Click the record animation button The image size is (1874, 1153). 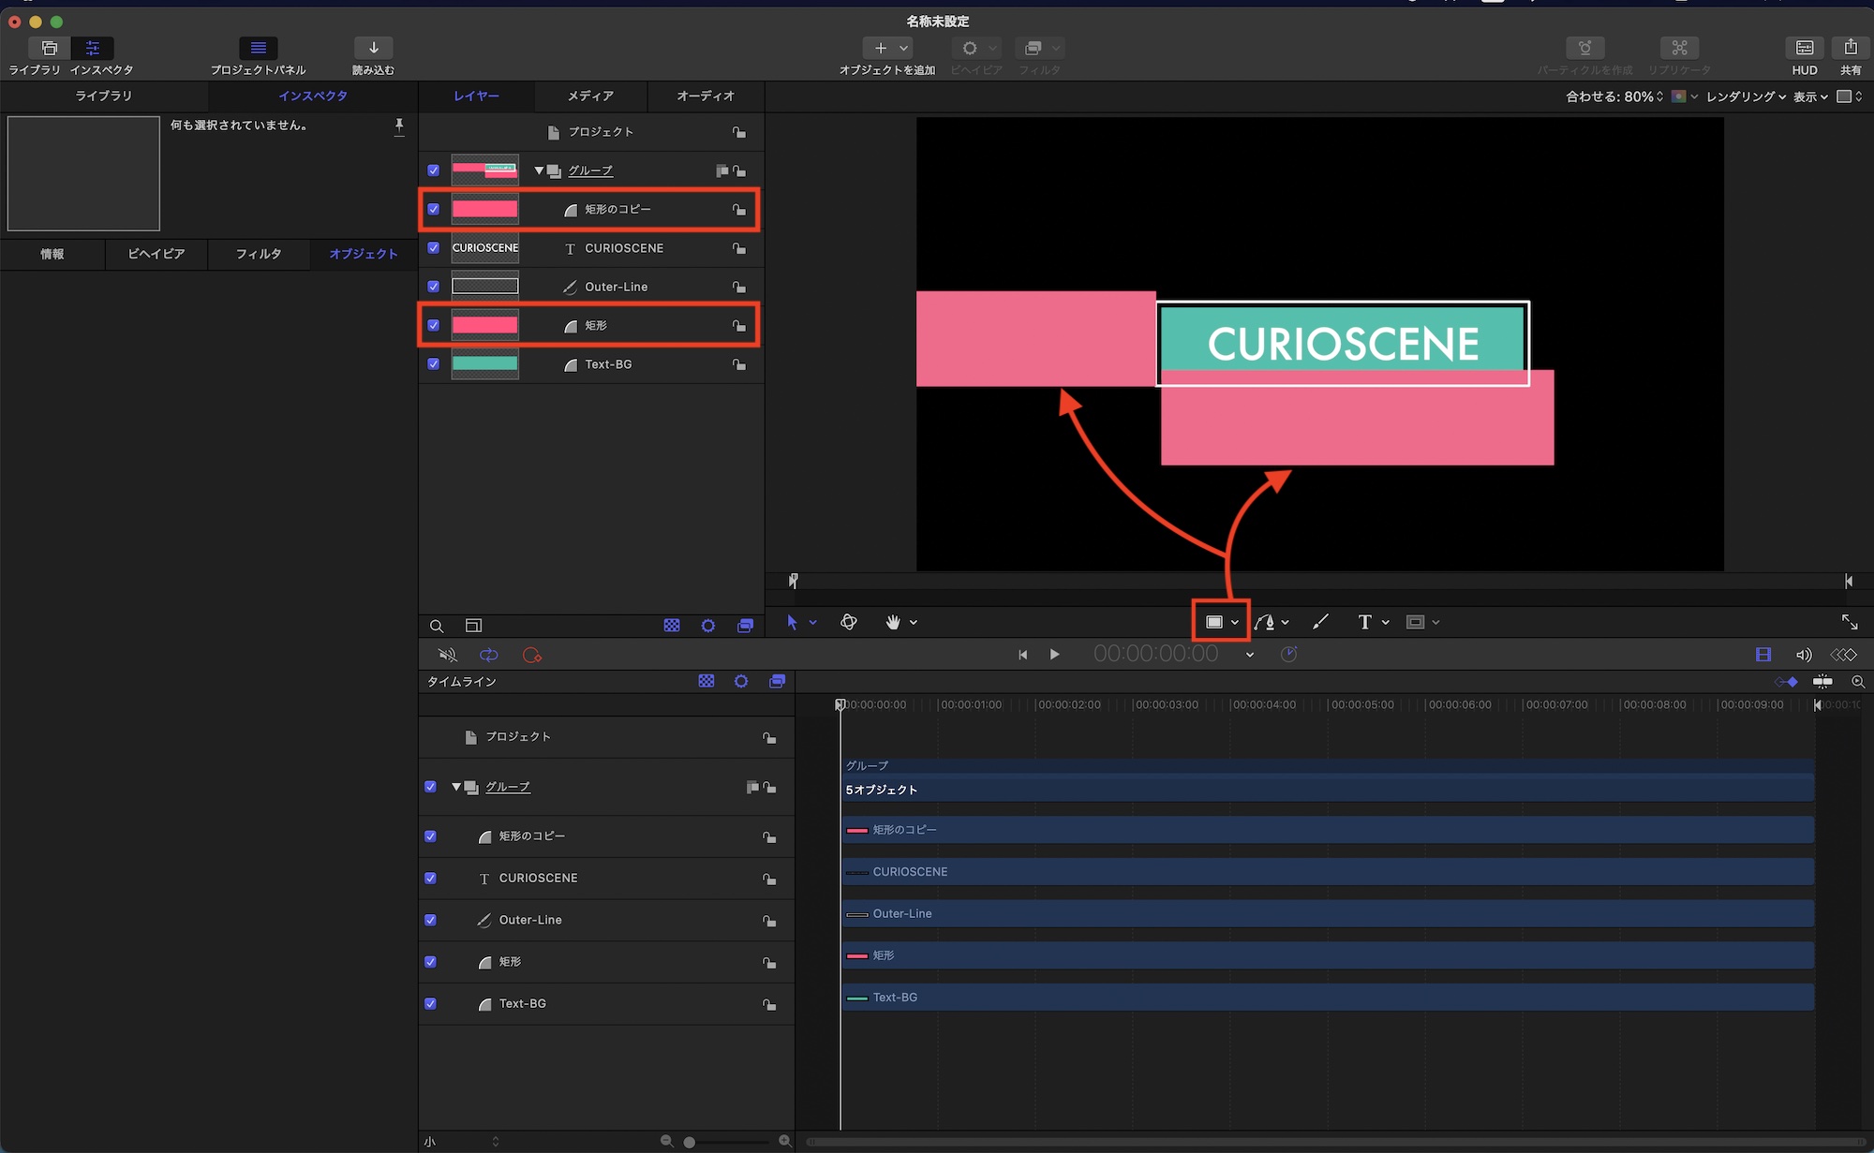(x=531, y=655)
